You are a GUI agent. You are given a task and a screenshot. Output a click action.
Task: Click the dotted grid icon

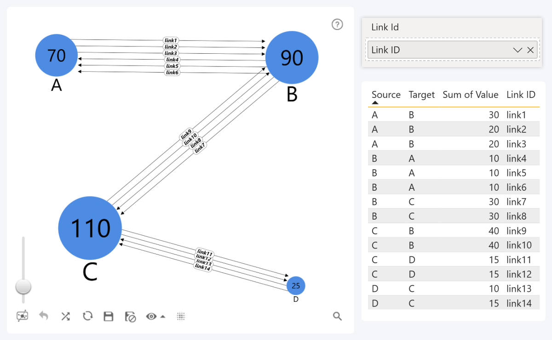181,316
